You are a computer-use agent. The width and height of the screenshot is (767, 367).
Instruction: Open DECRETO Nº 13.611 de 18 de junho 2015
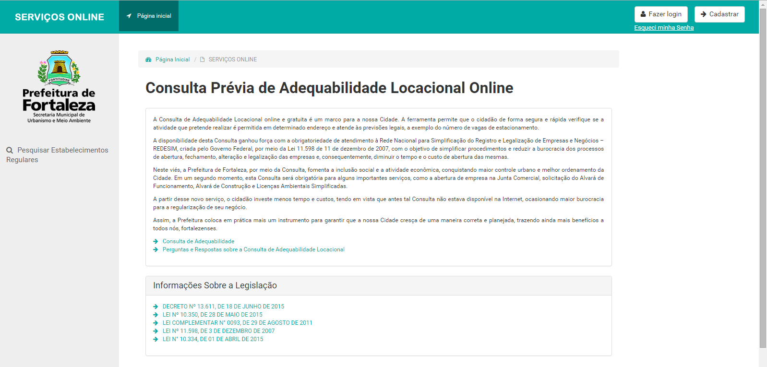(223, 307)
